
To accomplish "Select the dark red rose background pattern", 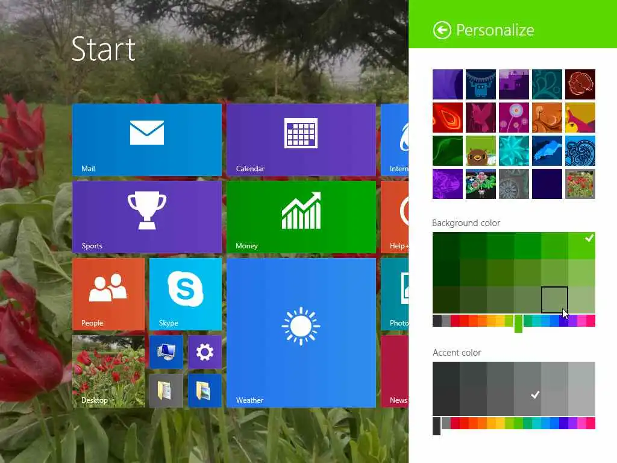I will pyautogui.click(x=580, y=84).
